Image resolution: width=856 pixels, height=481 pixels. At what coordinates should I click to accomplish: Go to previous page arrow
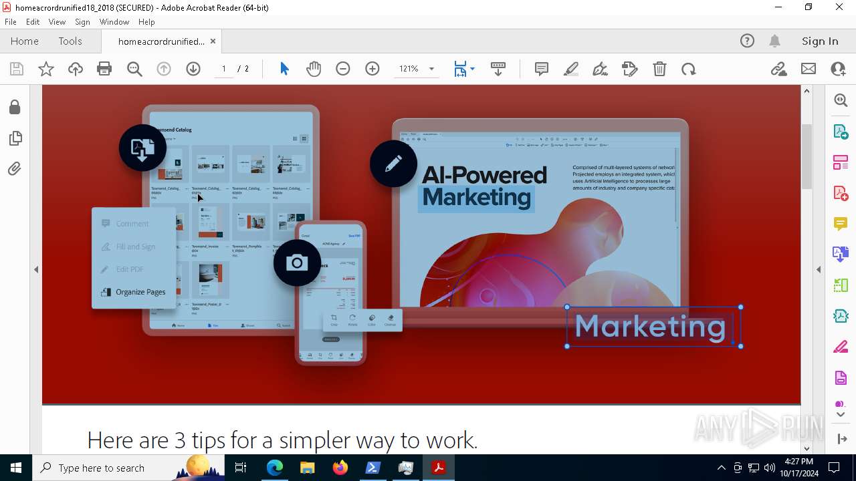click(x=164, y=69)
